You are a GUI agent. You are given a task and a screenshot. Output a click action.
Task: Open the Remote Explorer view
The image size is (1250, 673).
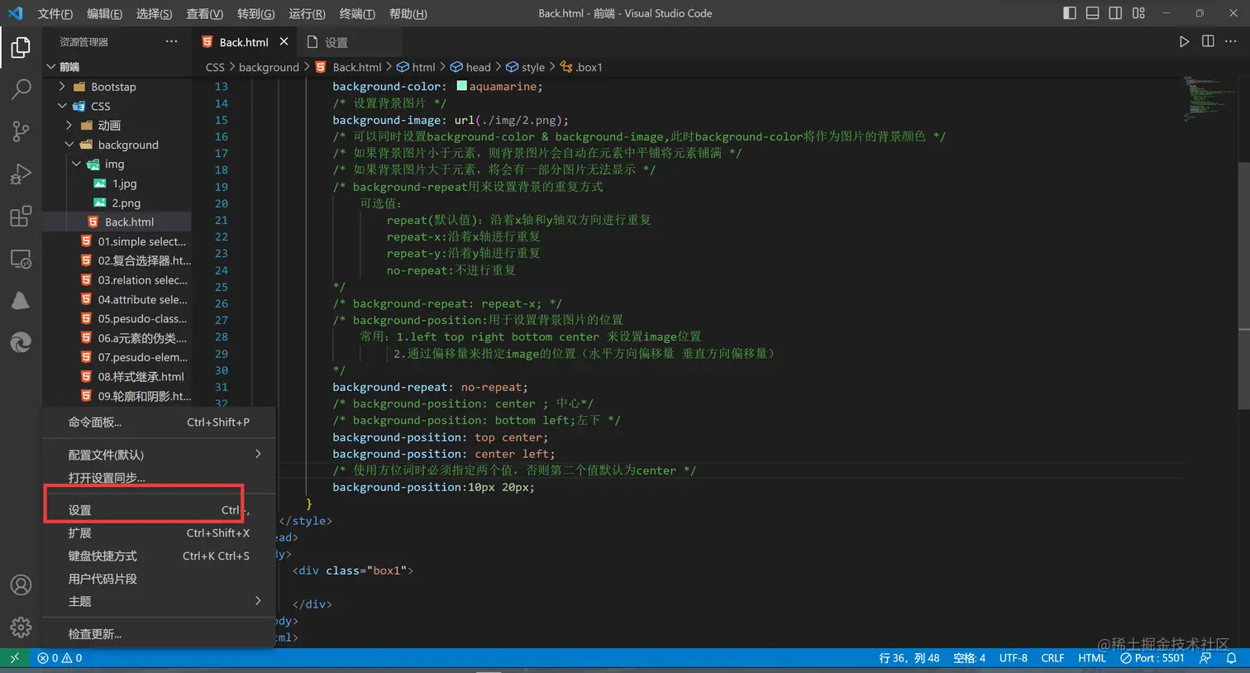[21, 259]
